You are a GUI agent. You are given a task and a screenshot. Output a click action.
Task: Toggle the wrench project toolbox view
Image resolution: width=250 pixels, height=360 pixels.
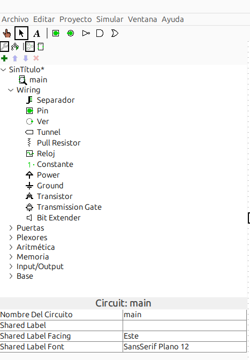4,47
